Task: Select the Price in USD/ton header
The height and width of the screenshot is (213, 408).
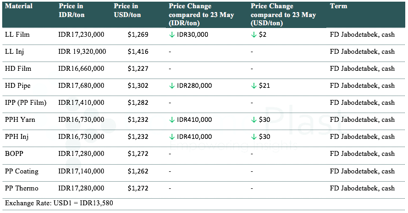Action: tap(127, 10)
